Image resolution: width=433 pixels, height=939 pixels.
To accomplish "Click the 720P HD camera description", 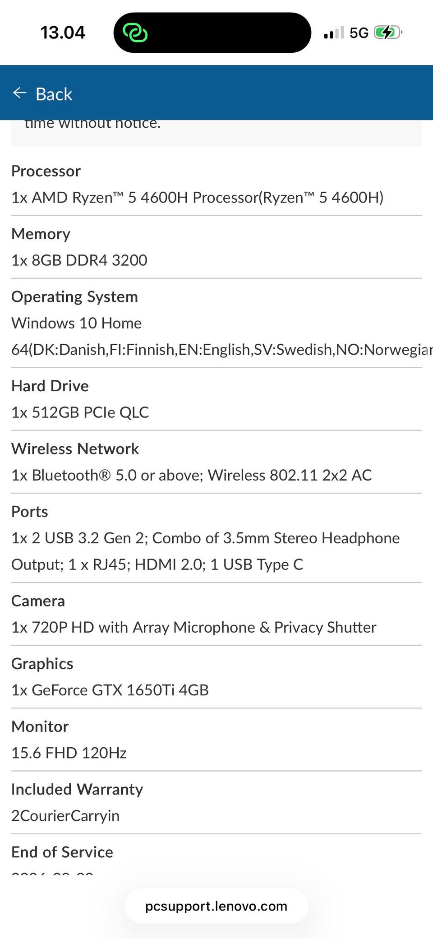I will coord(194,627).
